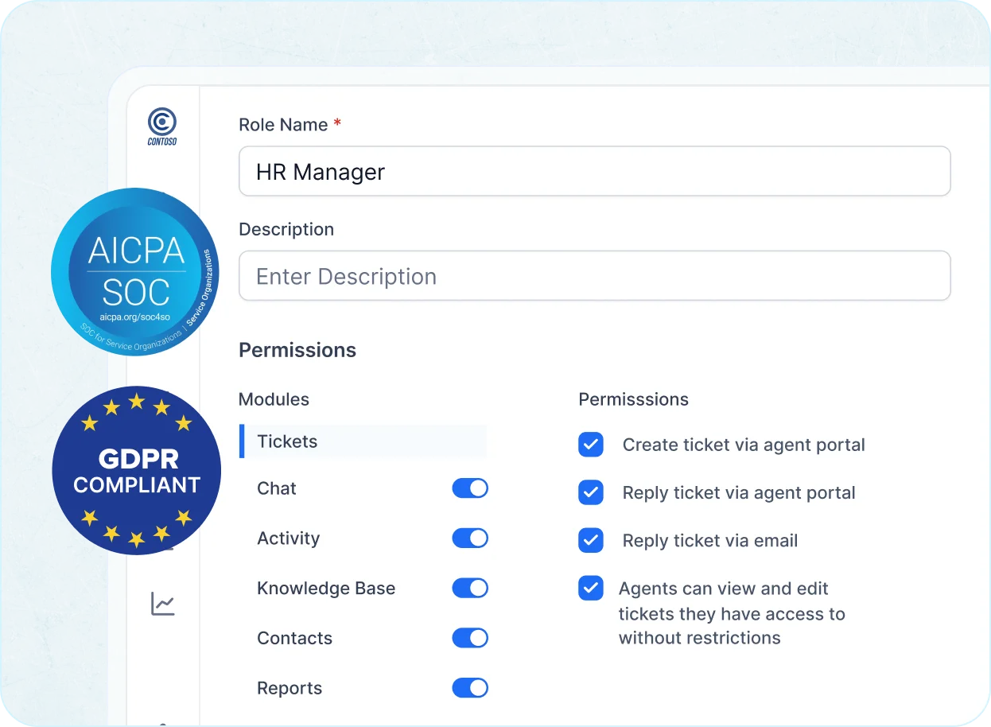991x727 pixels.
Task: Select the Contacts module label
Action: 294,638
